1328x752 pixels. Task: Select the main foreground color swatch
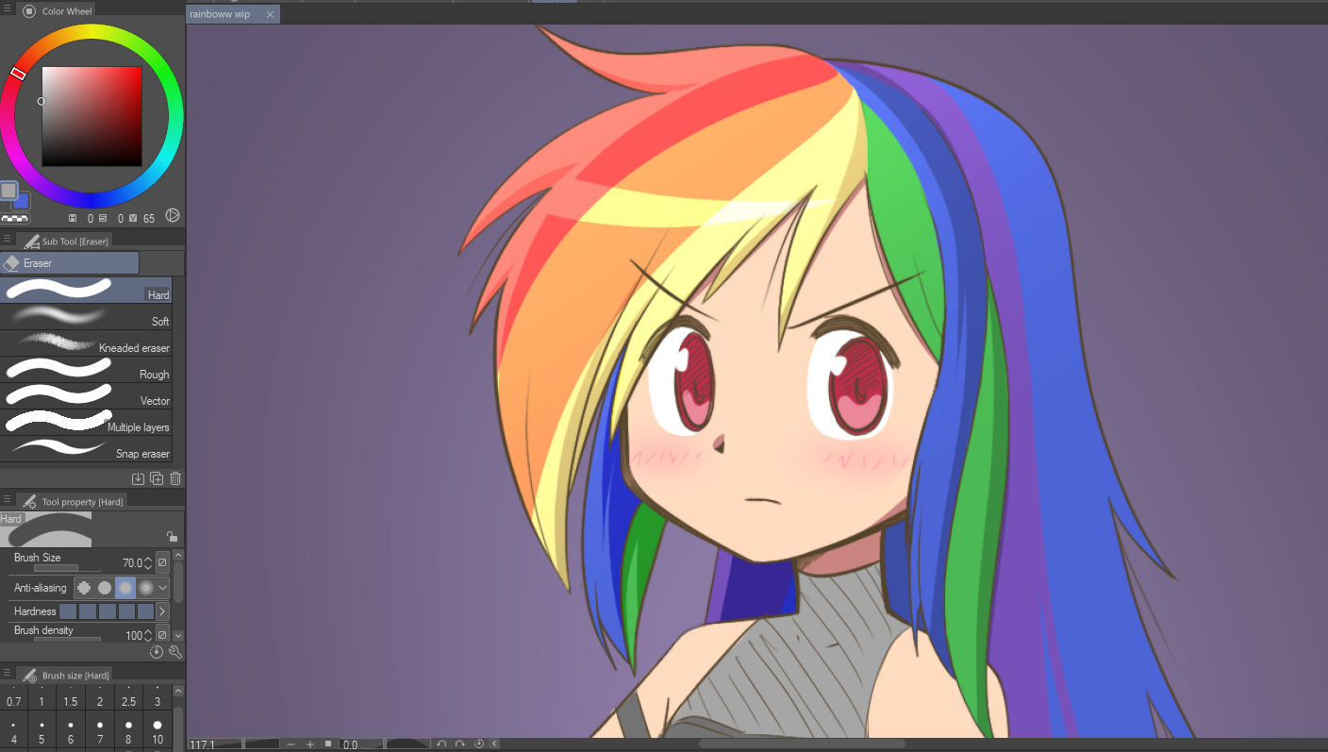(8, 191)
